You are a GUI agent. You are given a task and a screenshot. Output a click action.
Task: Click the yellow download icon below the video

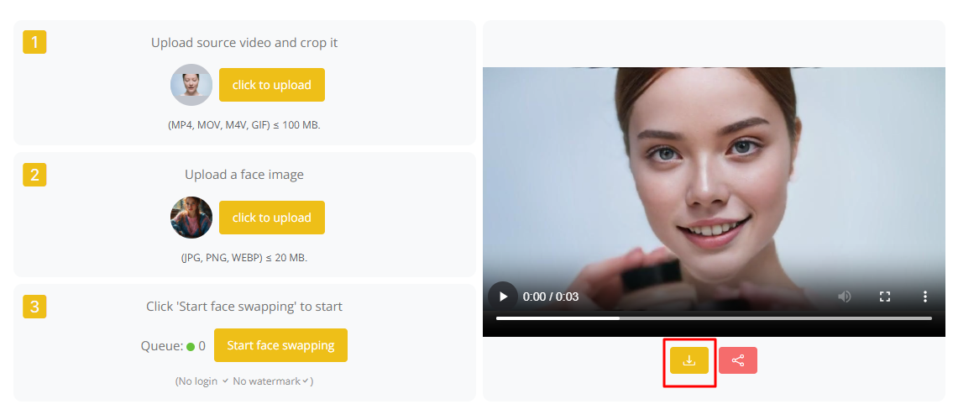689,360
